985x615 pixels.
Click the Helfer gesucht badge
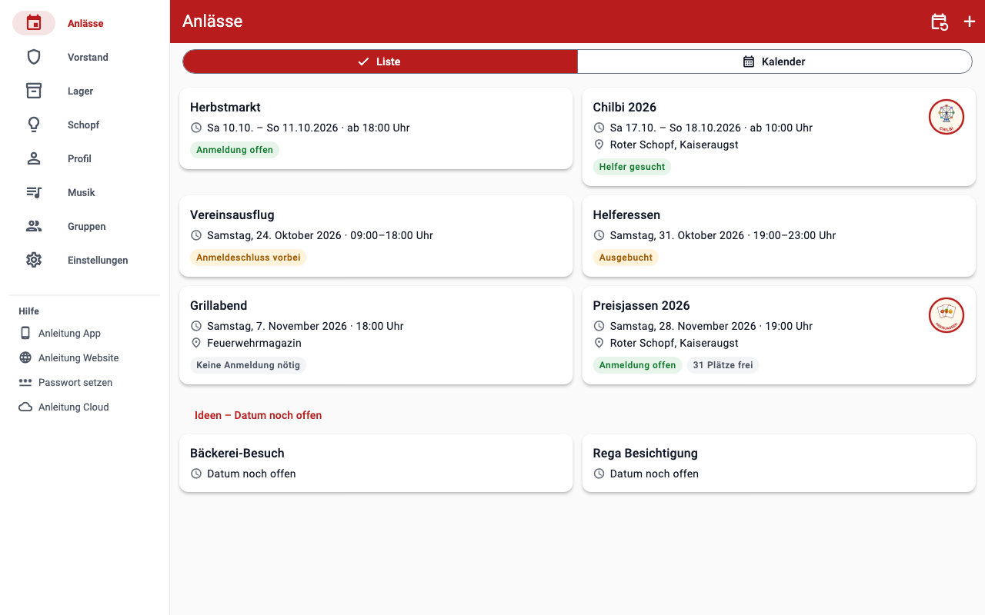point(632,167)
